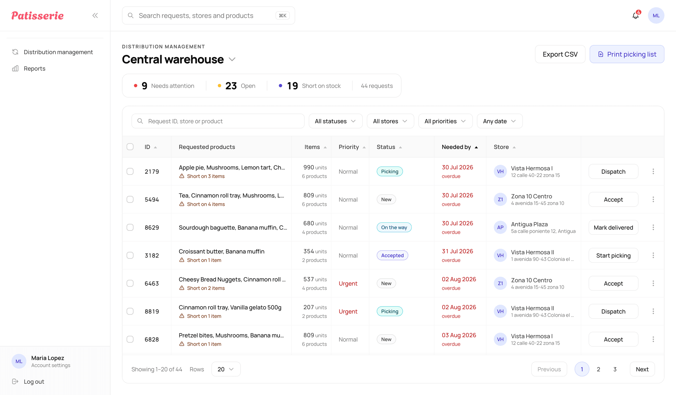Open the Any date filter dropdown

click(500, 121)
